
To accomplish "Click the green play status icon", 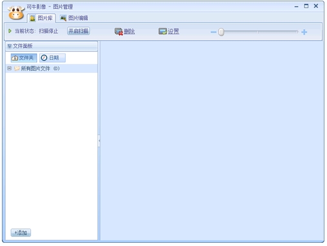I will coord(10,31).
